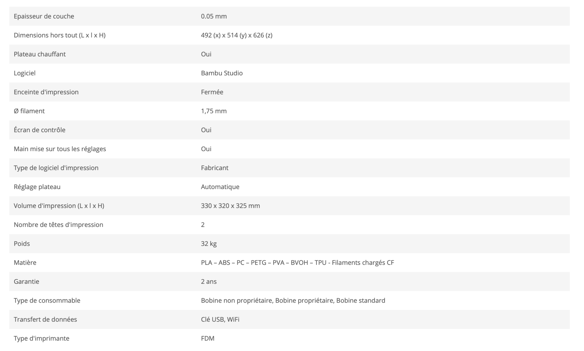Click the "Plateau chauffant" label
This screenshot has width=584, height=351.
coord(40,54)
